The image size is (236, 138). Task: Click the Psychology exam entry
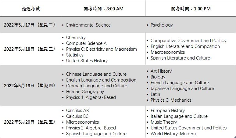click(162, 25)
